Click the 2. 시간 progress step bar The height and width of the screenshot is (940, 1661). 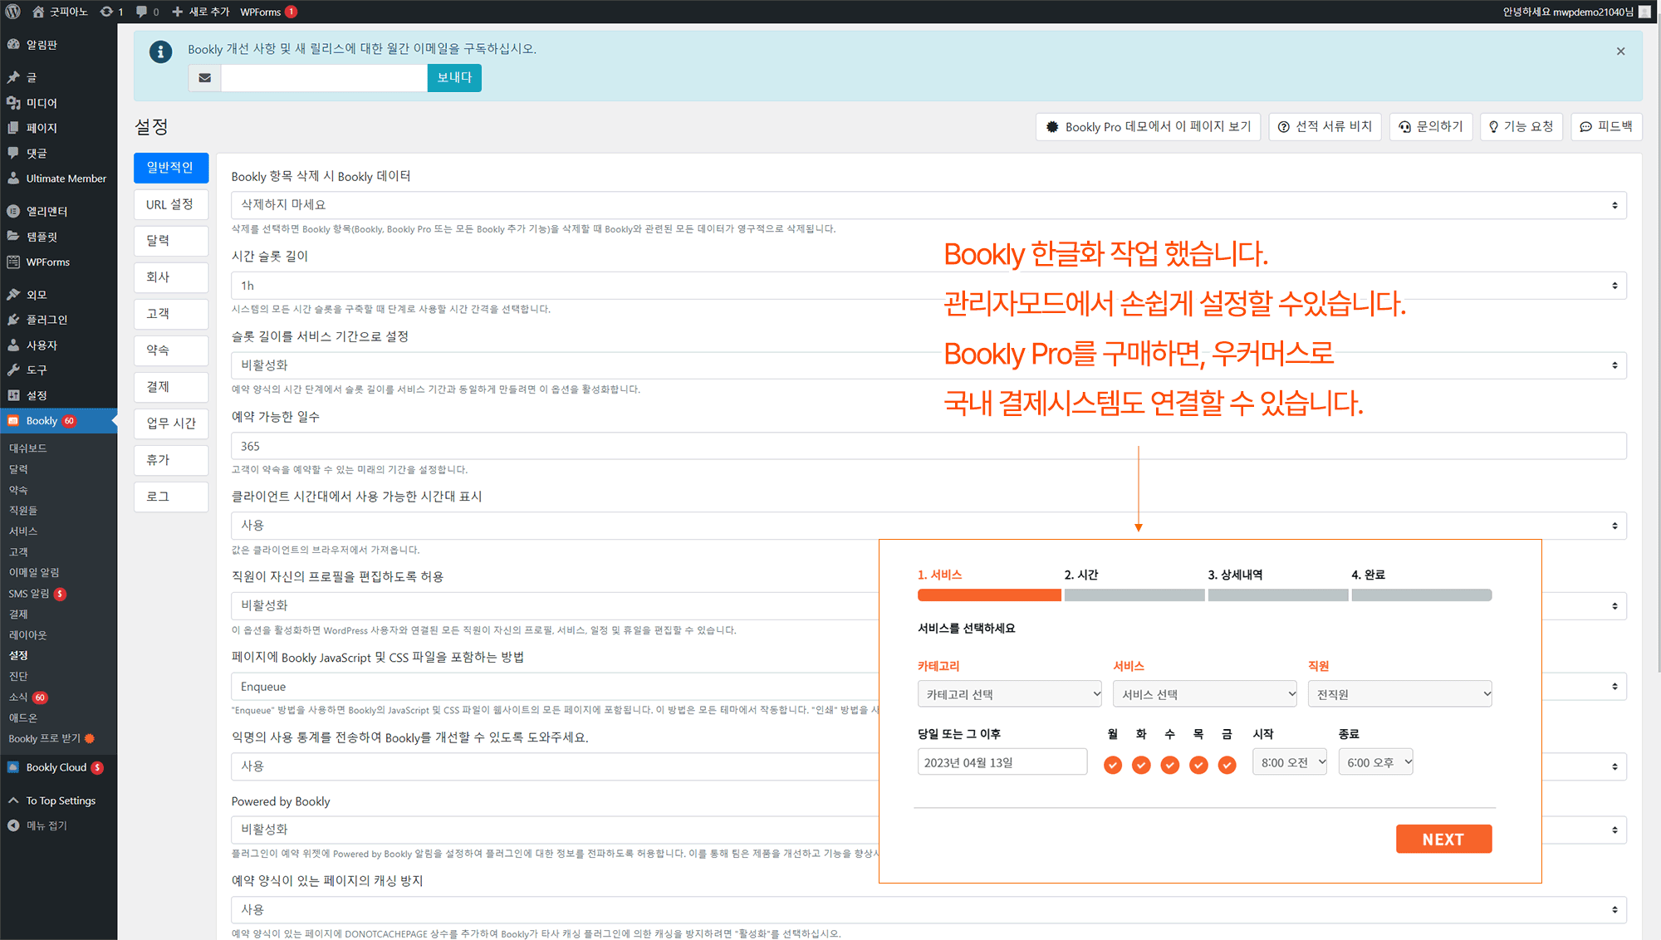click(x=1134, y=595)
